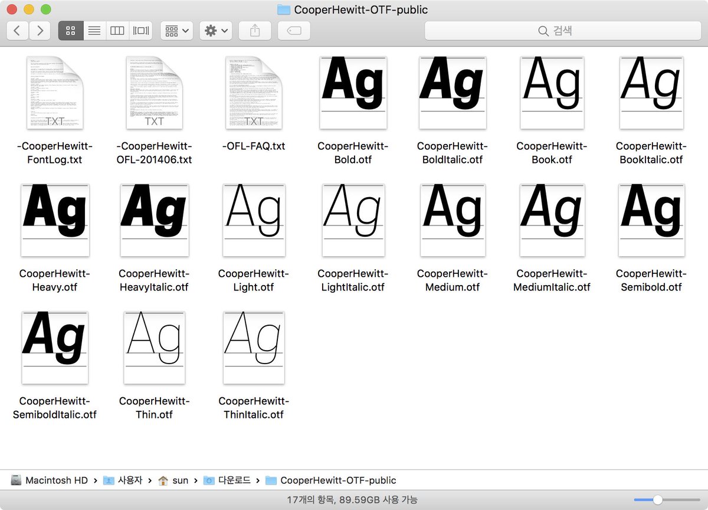Select the CooperHewitt-Bold.otf font icon
The height and width of the screenshot is (510, 708).
(x=353, y=93)
